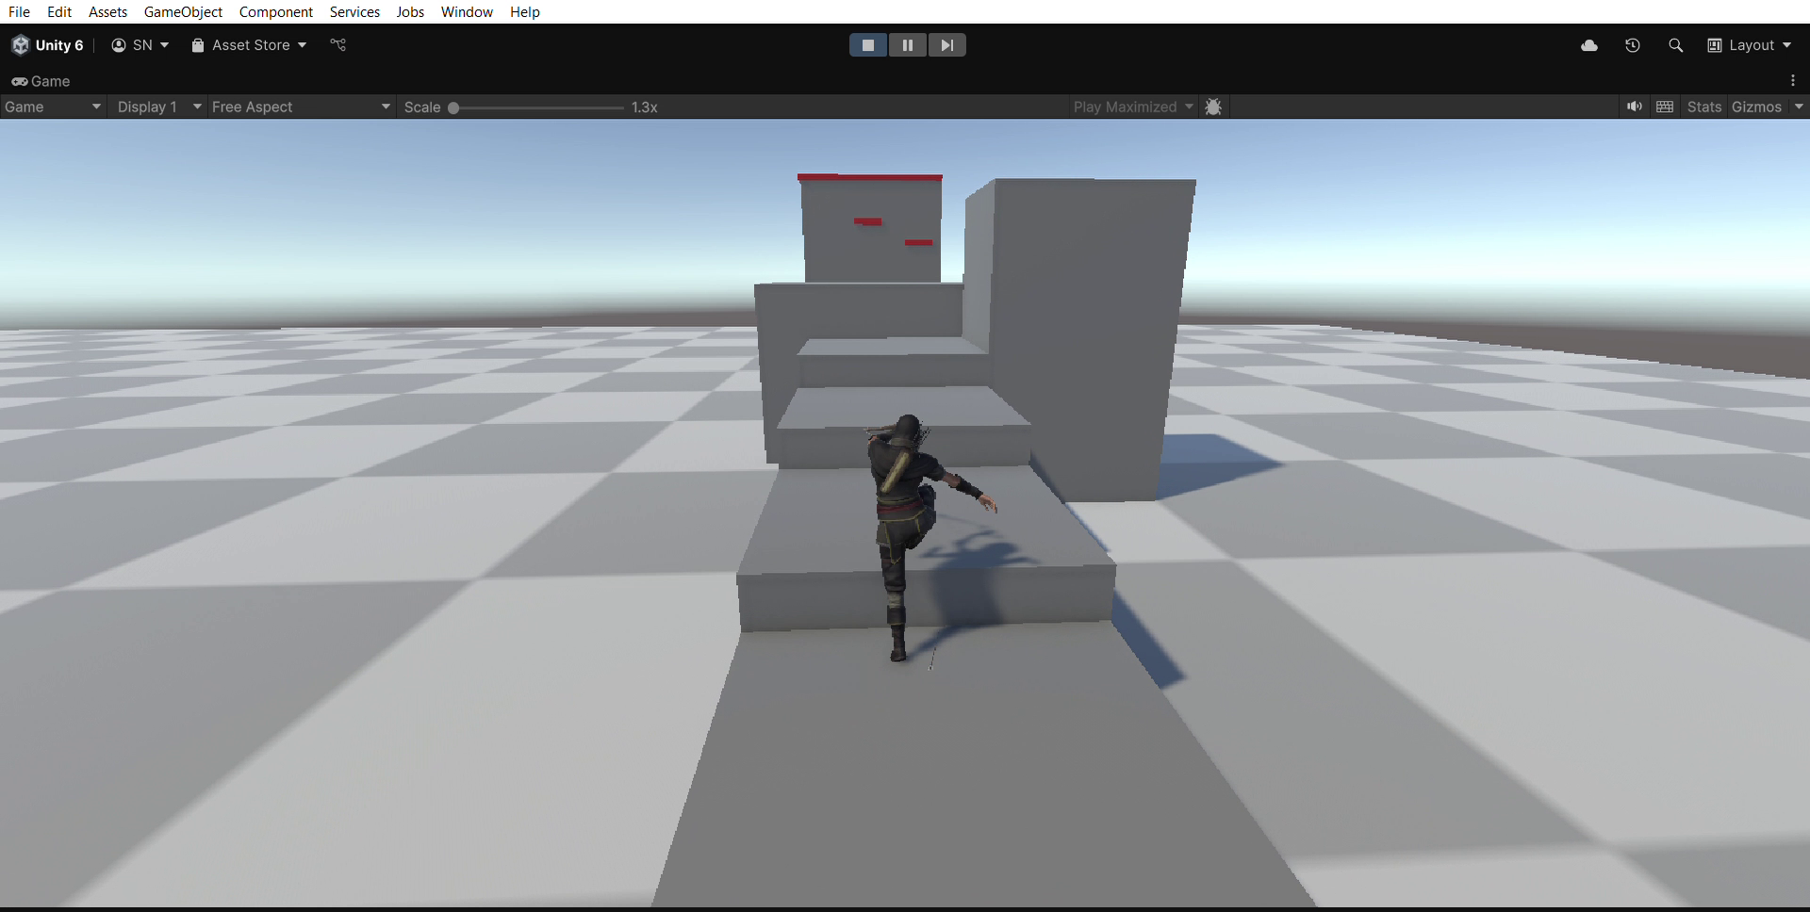
Task: Click the Unity 6 logo button
Action: (47, 45)
